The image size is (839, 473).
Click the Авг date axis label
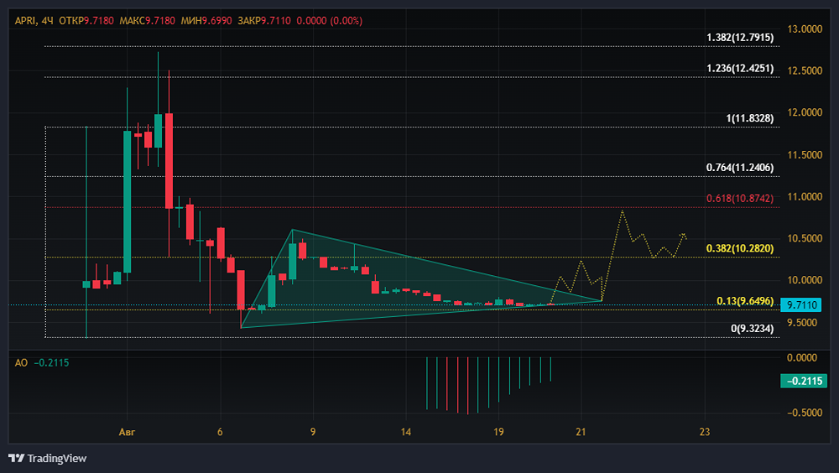coord(127,432)
